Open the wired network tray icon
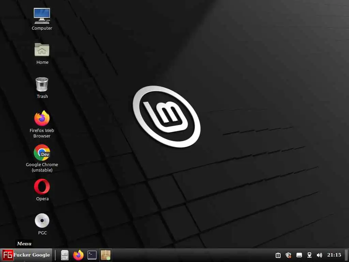Image resolution: width=349 pixels, height=262 pixels. tap(309, 255)
